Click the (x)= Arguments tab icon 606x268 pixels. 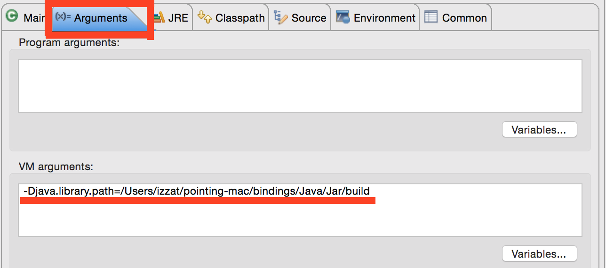(63, 17)
